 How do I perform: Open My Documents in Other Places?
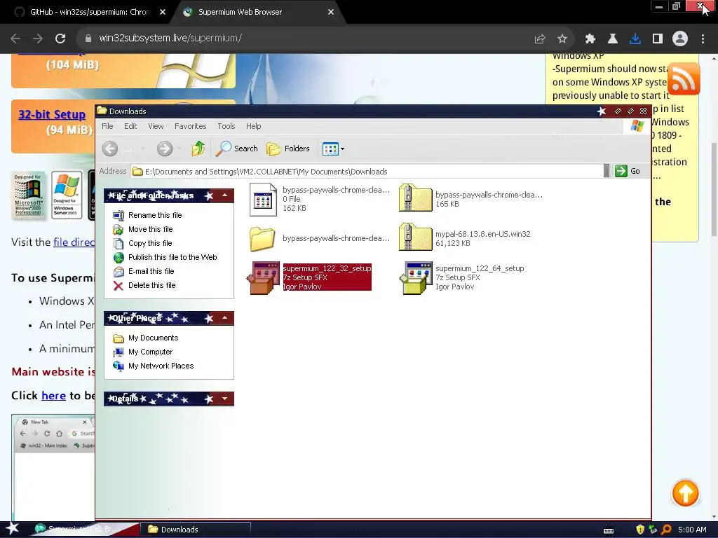pos(153,338)
